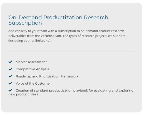Click the checkmark beside Market Assessment
Viewport: 145px width, 115px height.
click(x=10, y=62)
